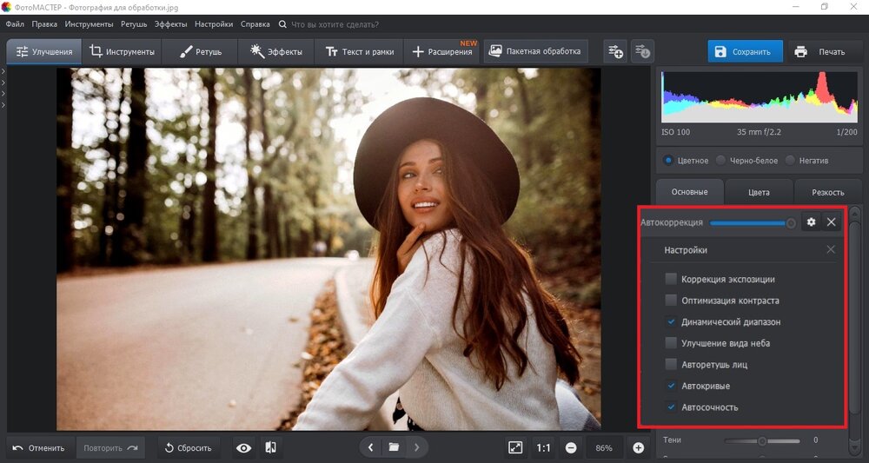Image resolution: width=869 pixels, height=463 pixels.
Task: Open the folder browse icon below photo
Action: pos(394,448)
